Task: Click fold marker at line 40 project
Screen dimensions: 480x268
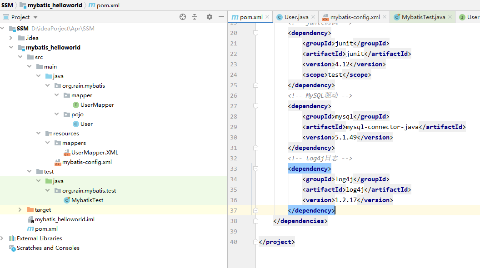Action: click(x=255, y=242)
